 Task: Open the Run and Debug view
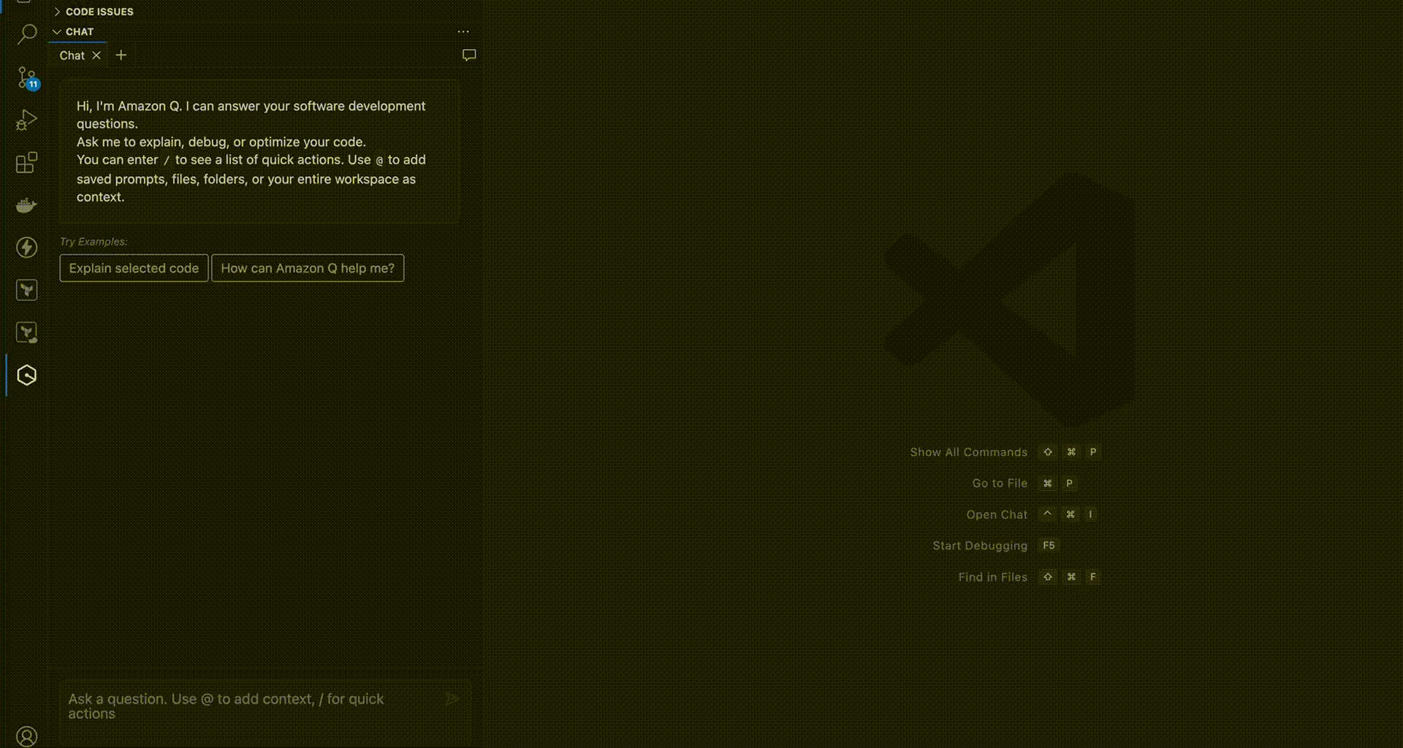(x=27, y=120)
